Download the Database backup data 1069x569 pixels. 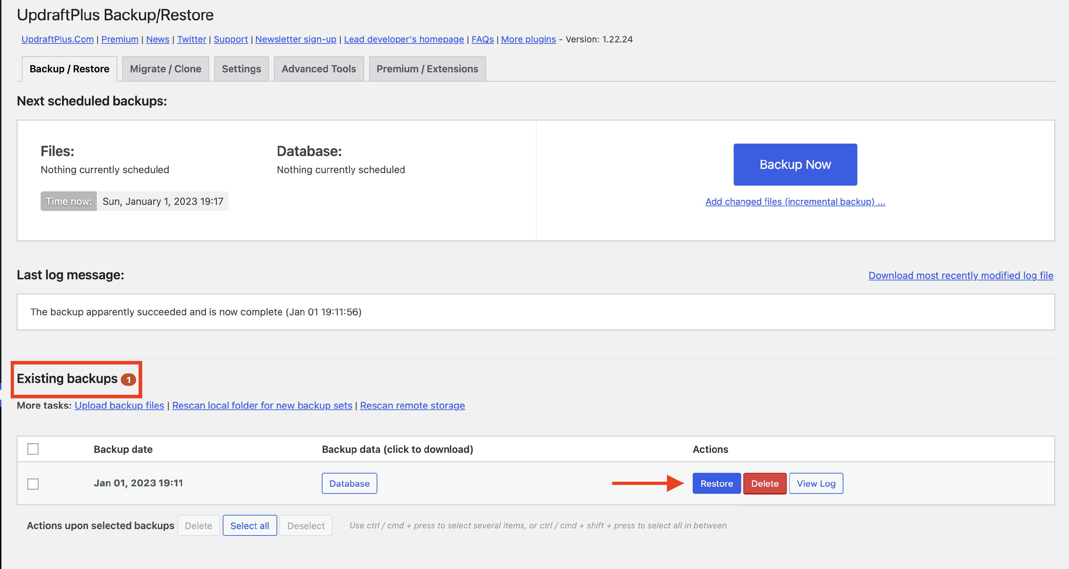(349, 483)
